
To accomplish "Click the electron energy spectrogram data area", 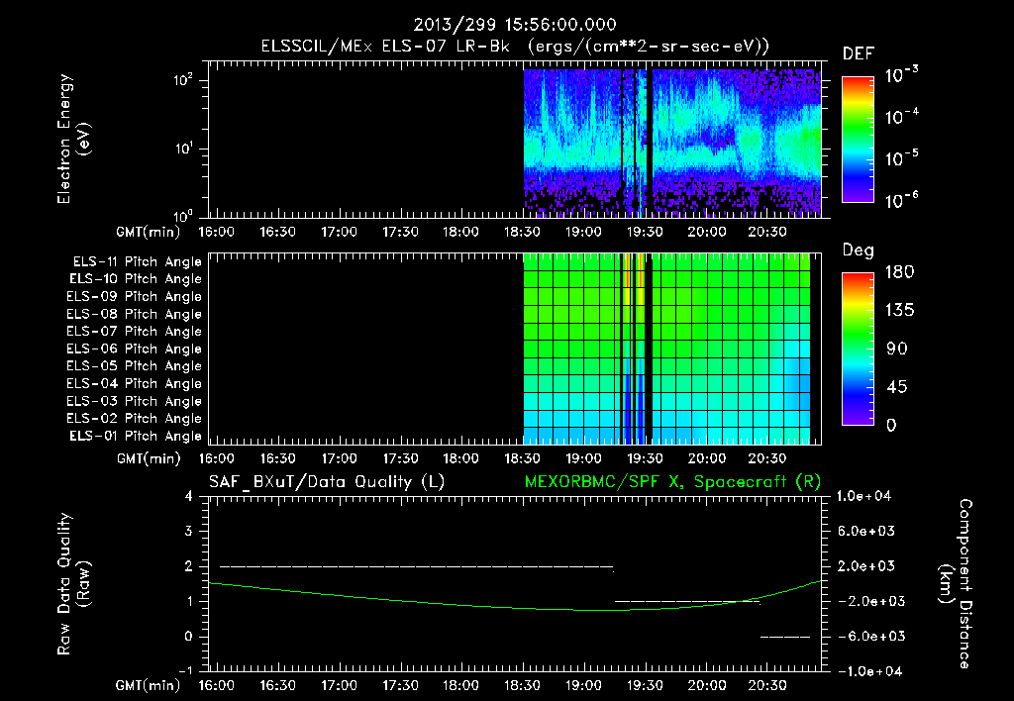I will 672,142.
